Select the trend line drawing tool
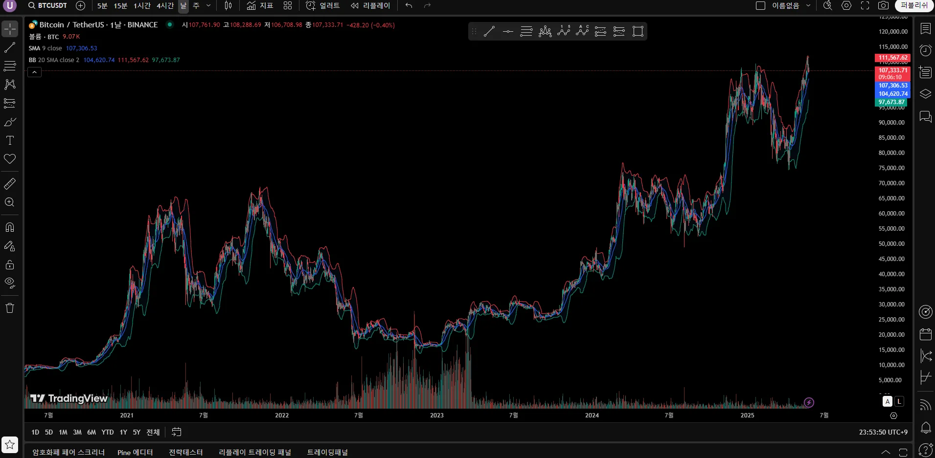 click(10, 47)
